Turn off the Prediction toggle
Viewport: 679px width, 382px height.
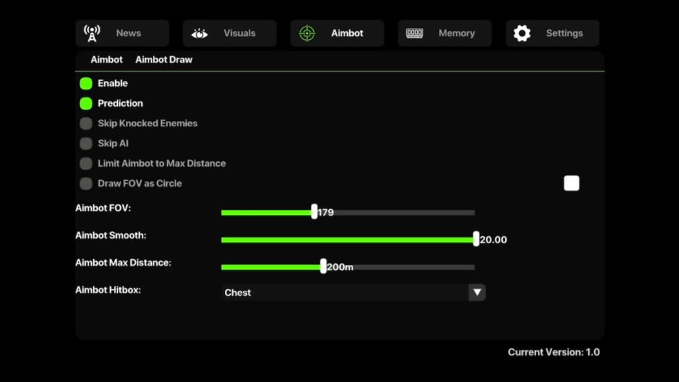(x=86, y=104)
